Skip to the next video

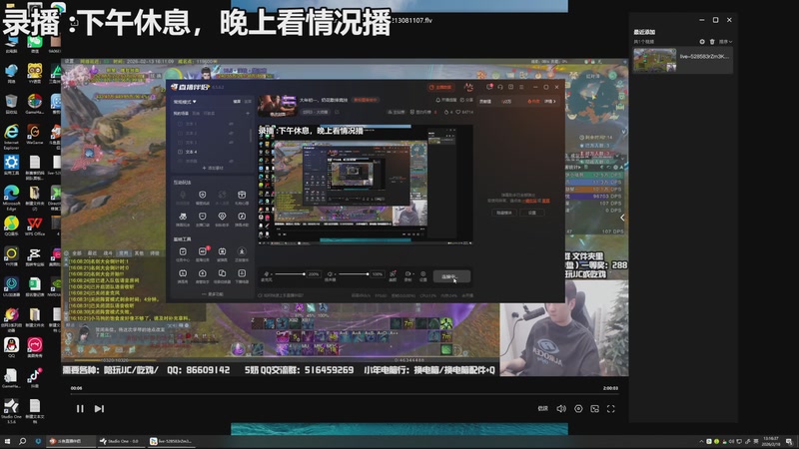(99, 409)
